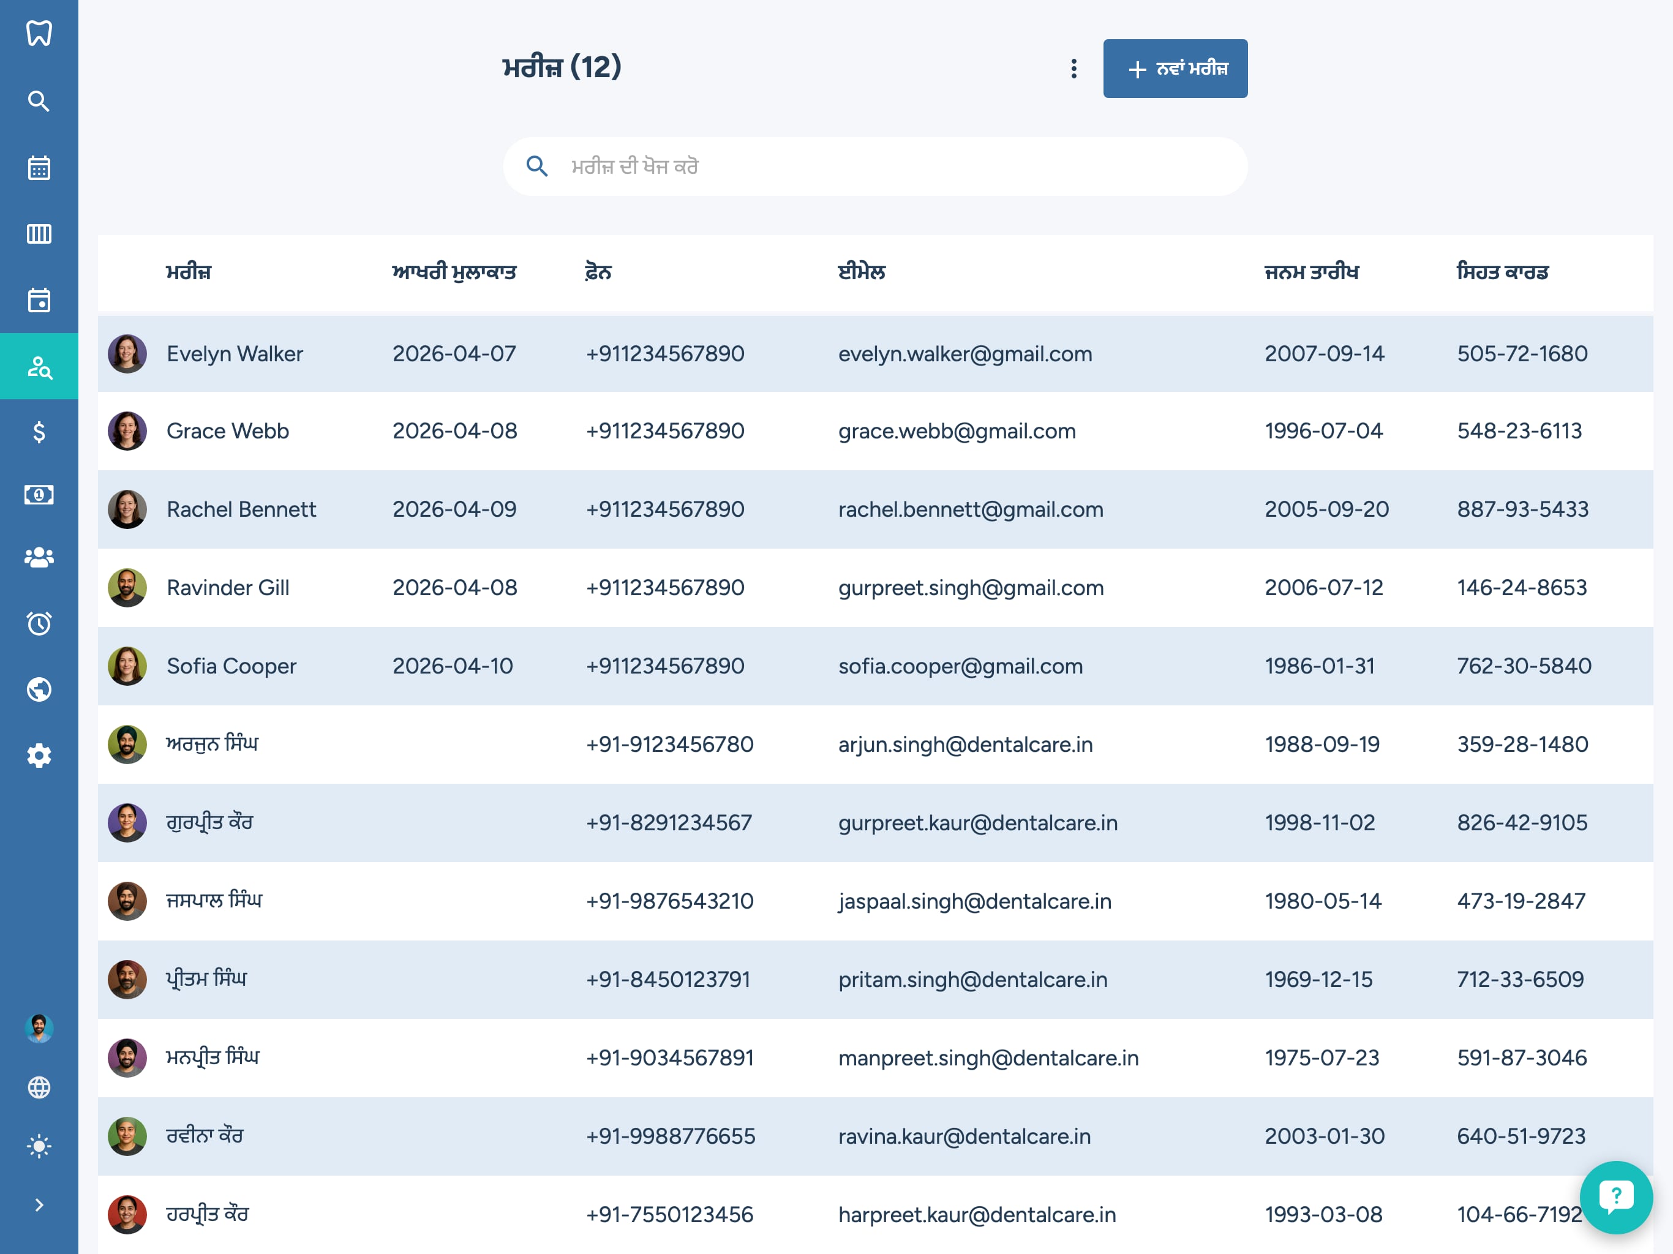
Task: Click the ਨਵਾਂ ਮਰੀਜ਼ add patient button
Action: pyautogui.click(x=1175, y=69)
